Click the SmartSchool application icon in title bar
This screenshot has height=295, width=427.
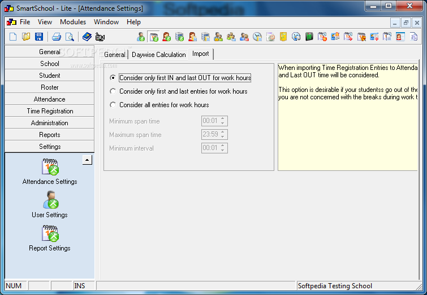9,8
